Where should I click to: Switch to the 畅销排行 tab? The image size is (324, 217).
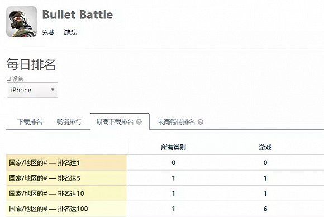click(69, 121)
